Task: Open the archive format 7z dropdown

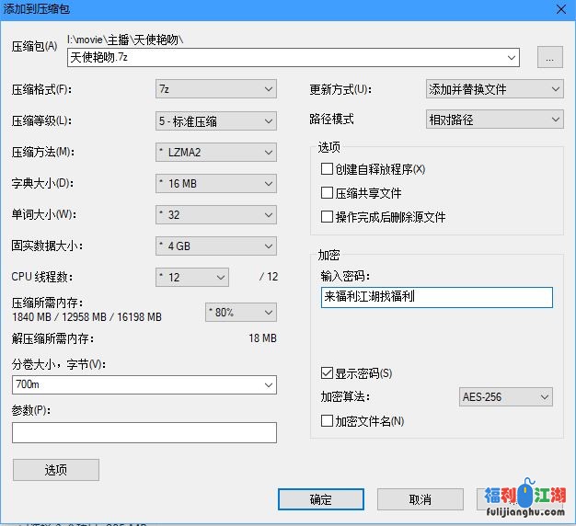Action: pos(215,89)
